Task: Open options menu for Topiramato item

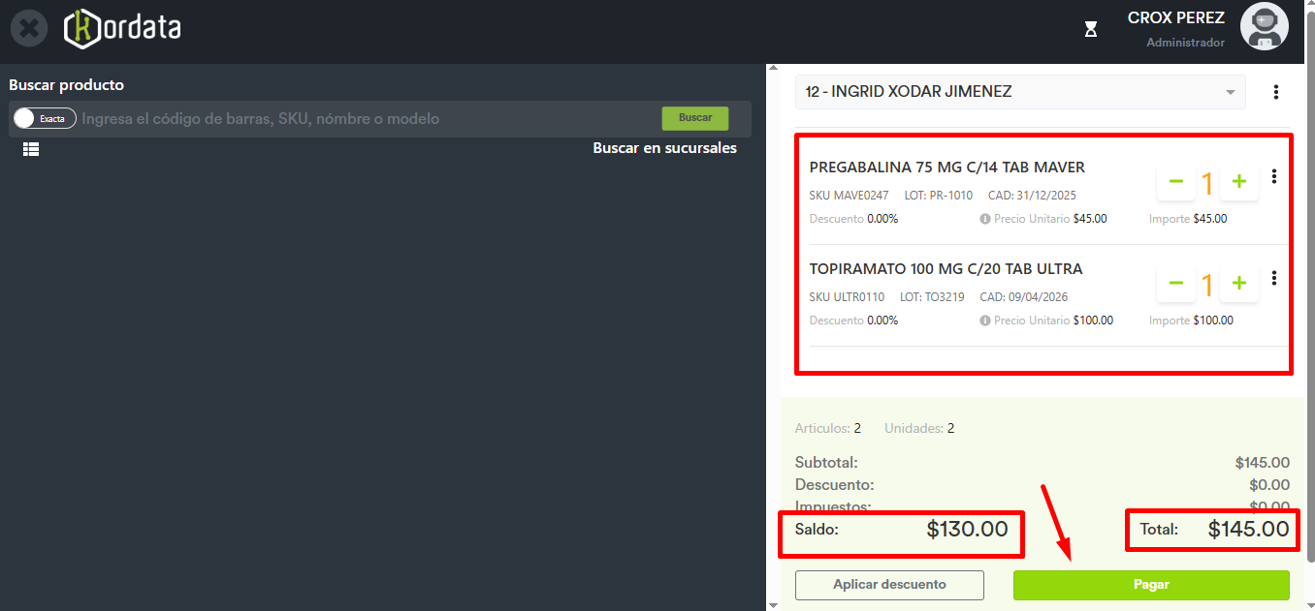Action: (x=1273, y=278)
